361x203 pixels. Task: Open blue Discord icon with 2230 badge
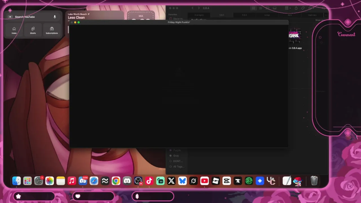(83, 181)
